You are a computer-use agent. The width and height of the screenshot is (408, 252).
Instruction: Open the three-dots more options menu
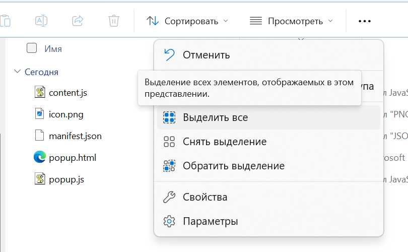click(364, 21)
